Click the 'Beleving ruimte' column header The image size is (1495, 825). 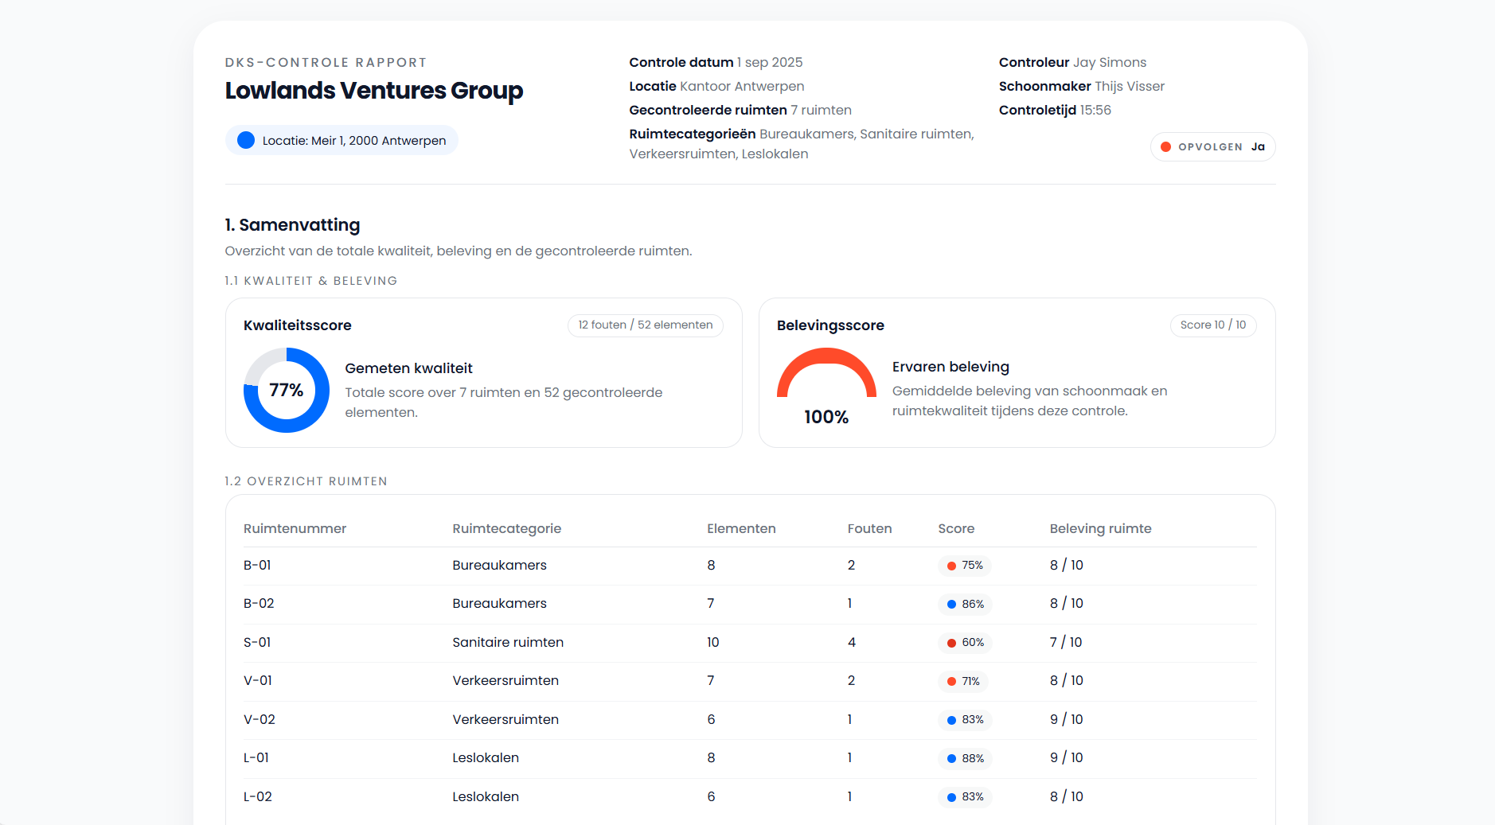pyautogui.click(x=1100, y=528)
